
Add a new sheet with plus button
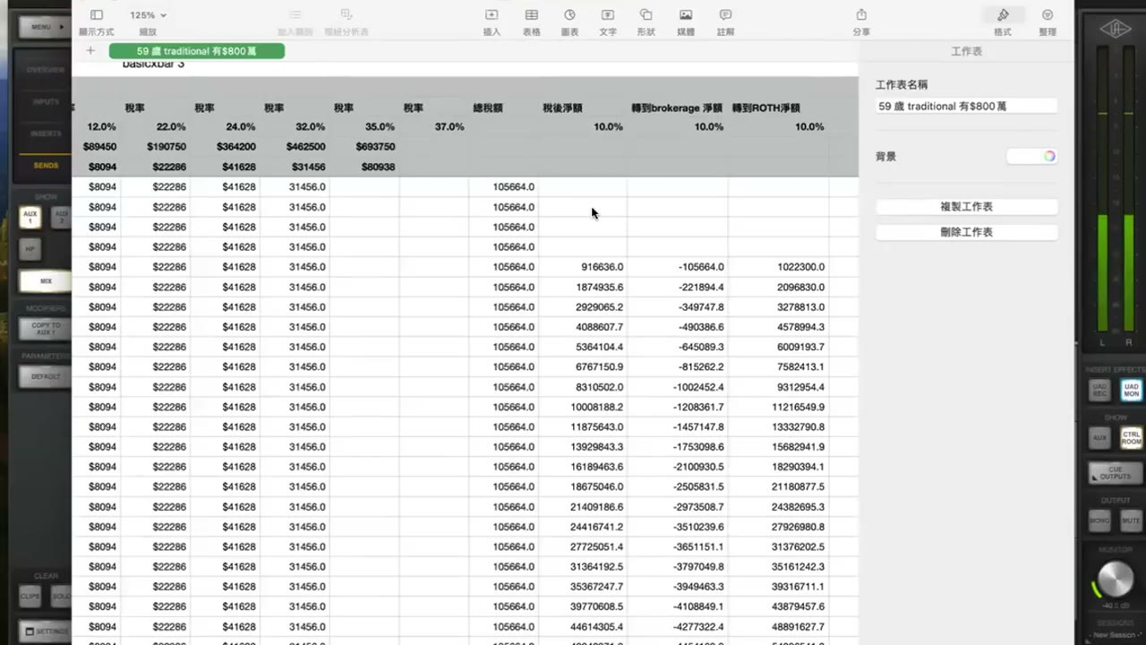[x=90, y=51]
